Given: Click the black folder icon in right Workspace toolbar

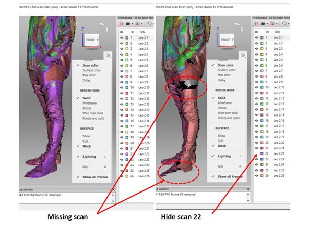Looking at the screenshot, I should pos(263,24).
